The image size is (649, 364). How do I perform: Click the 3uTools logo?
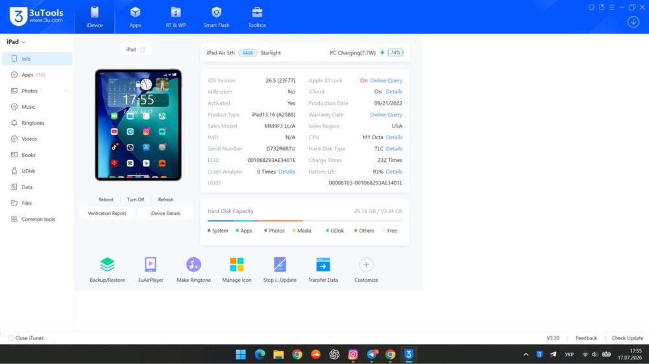click(x=36, y=17)
